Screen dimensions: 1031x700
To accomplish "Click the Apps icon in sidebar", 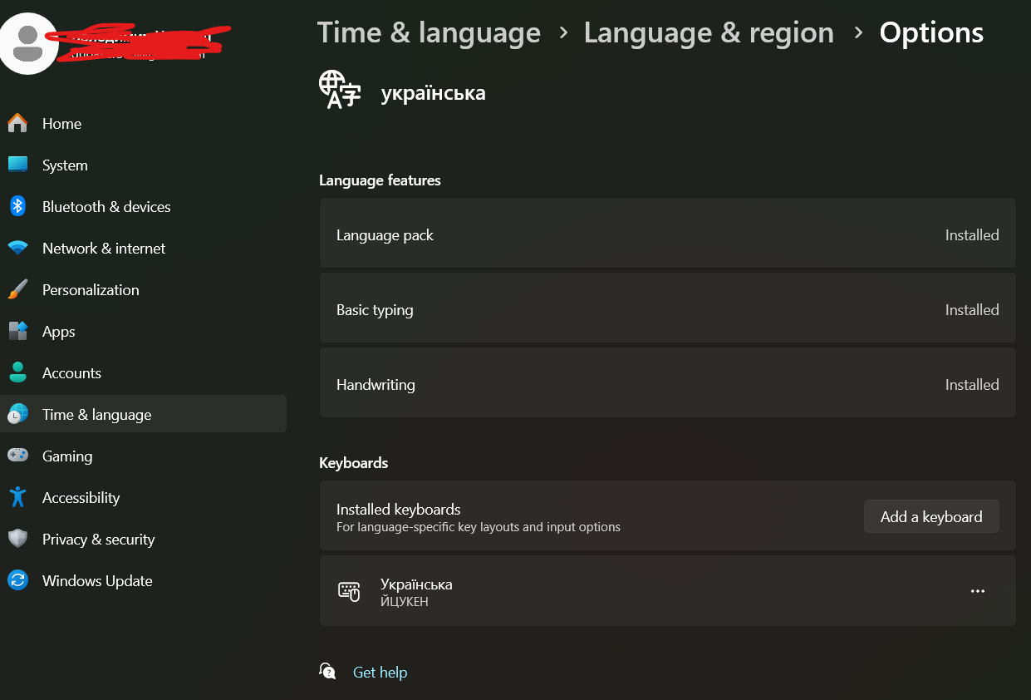I will [17, 331].
